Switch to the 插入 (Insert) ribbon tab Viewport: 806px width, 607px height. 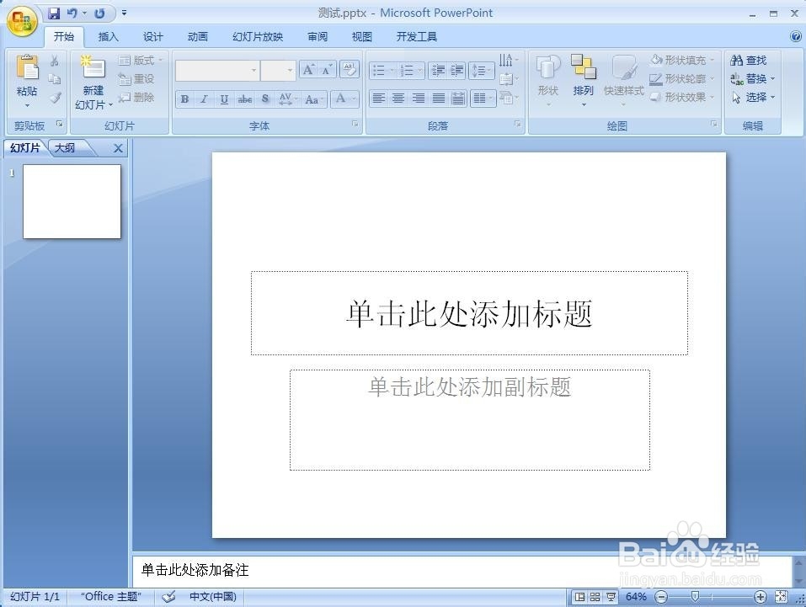click(x=109, y=36)
